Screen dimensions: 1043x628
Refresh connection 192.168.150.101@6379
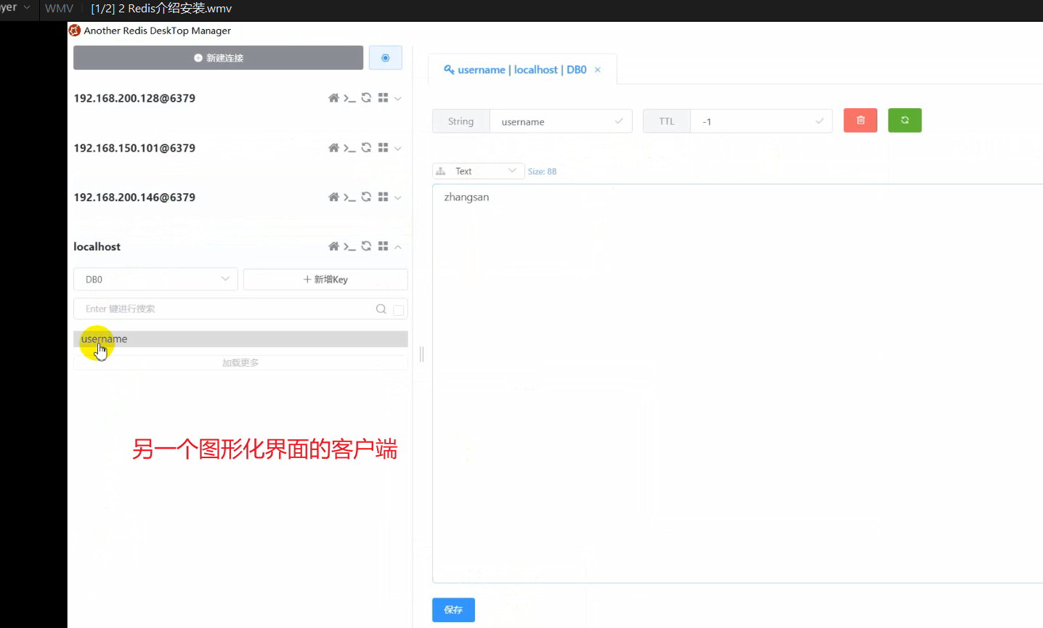coord(366,147)
